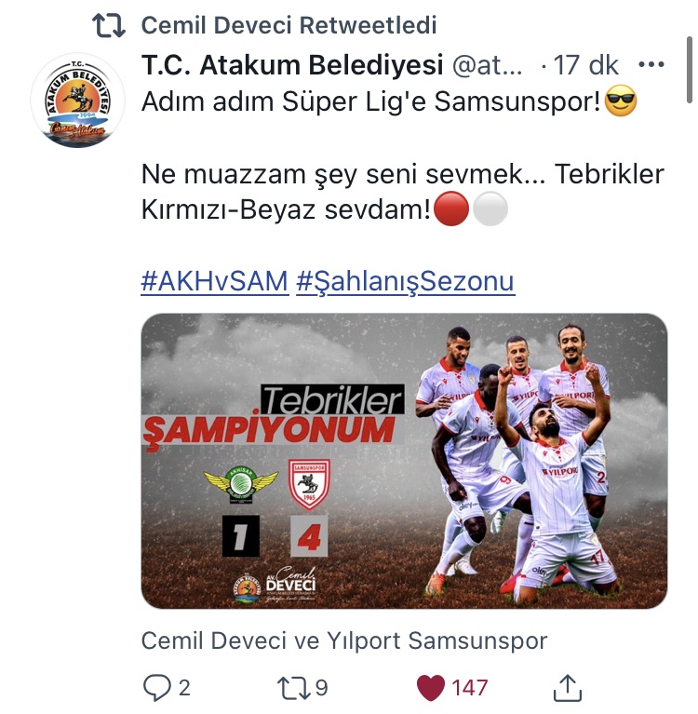This screenshot has height=714, width=698.
Task: Tap the retweet arrows icon beside Cemil Deveci
Action: [x=109, y=25]
